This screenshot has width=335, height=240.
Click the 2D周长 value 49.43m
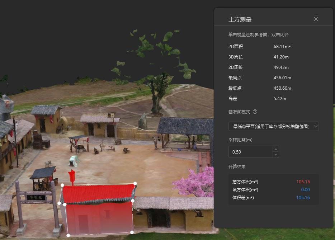tap(281, 67)
